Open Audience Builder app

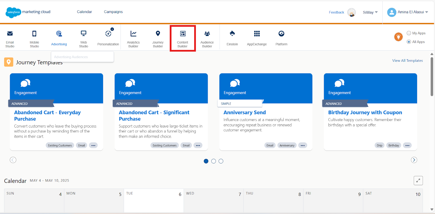point(207,39)
